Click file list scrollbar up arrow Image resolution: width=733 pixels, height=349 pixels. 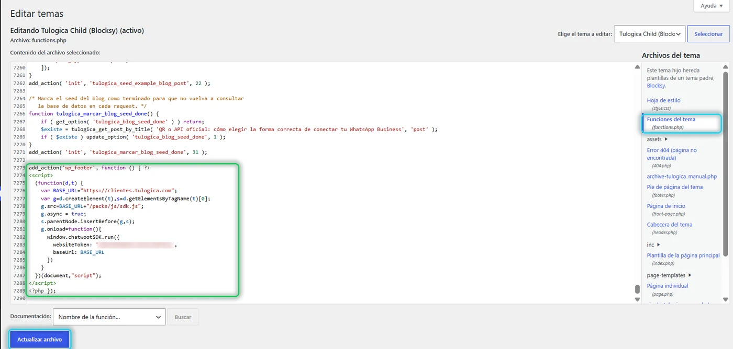[725, 67]
